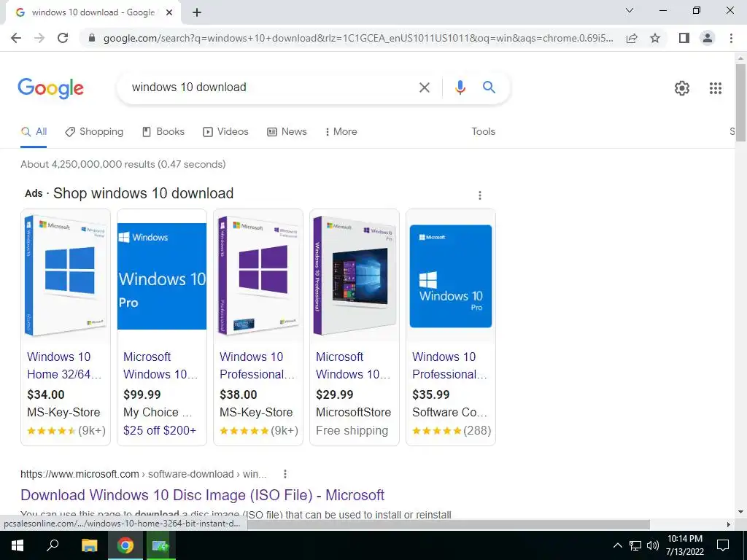Open network status tray icon
The image size is (747, 560).
coord(635,545)
